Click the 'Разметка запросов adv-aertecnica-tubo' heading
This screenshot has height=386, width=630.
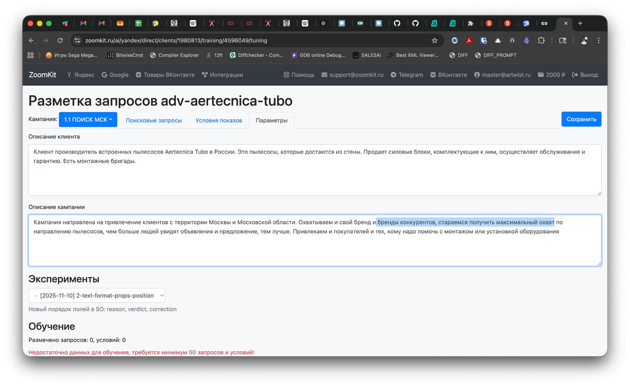160,101
